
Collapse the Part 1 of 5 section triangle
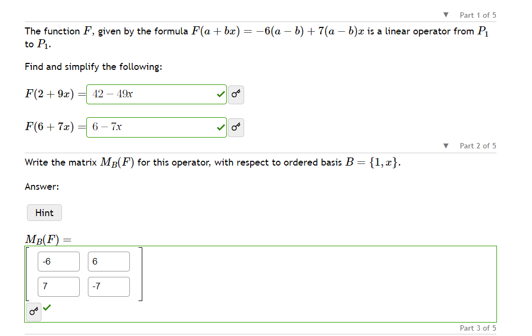[445, 15]
